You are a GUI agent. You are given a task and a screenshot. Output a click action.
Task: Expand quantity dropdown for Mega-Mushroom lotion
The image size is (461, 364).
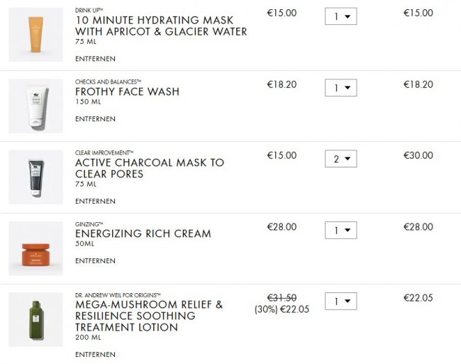point(340,302)
